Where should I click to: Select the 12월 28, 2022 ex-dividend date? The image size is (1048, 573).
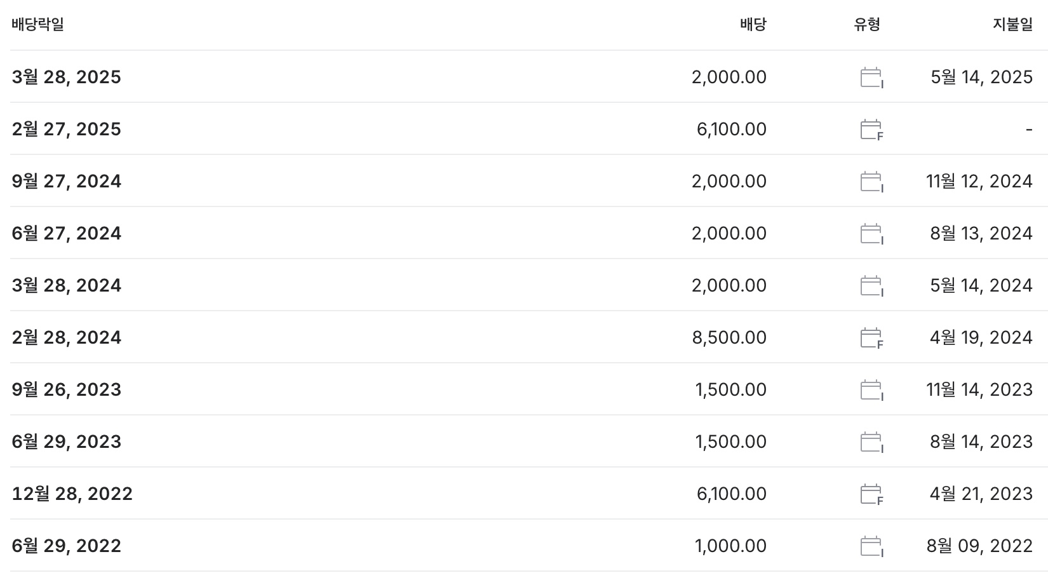(72, 494)
